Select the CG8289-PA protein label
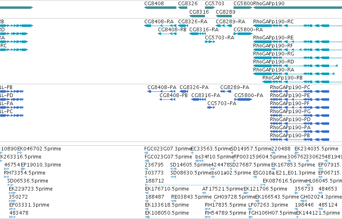 point(235,87)
